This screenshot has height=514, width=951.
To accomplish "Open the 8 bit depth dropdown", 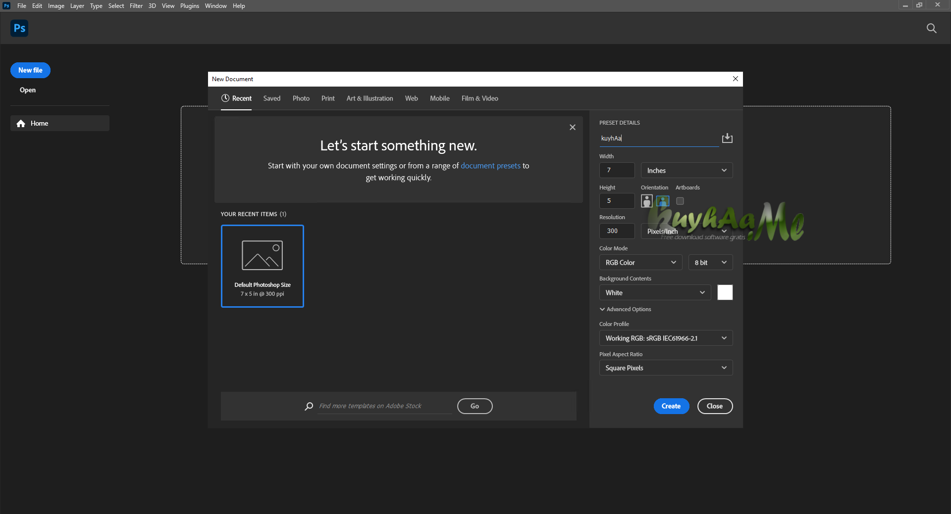I will point(710,262).
